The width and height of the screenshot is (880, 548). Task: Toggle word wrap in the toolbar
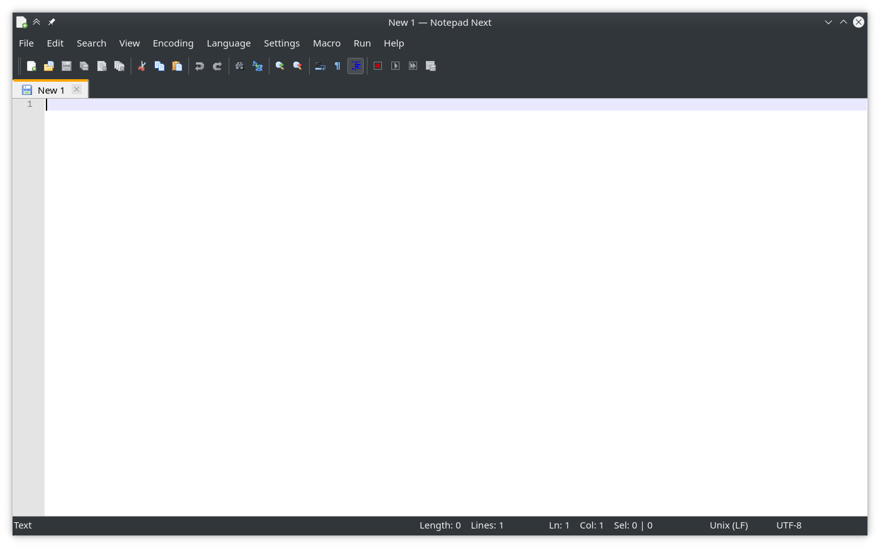320,65
